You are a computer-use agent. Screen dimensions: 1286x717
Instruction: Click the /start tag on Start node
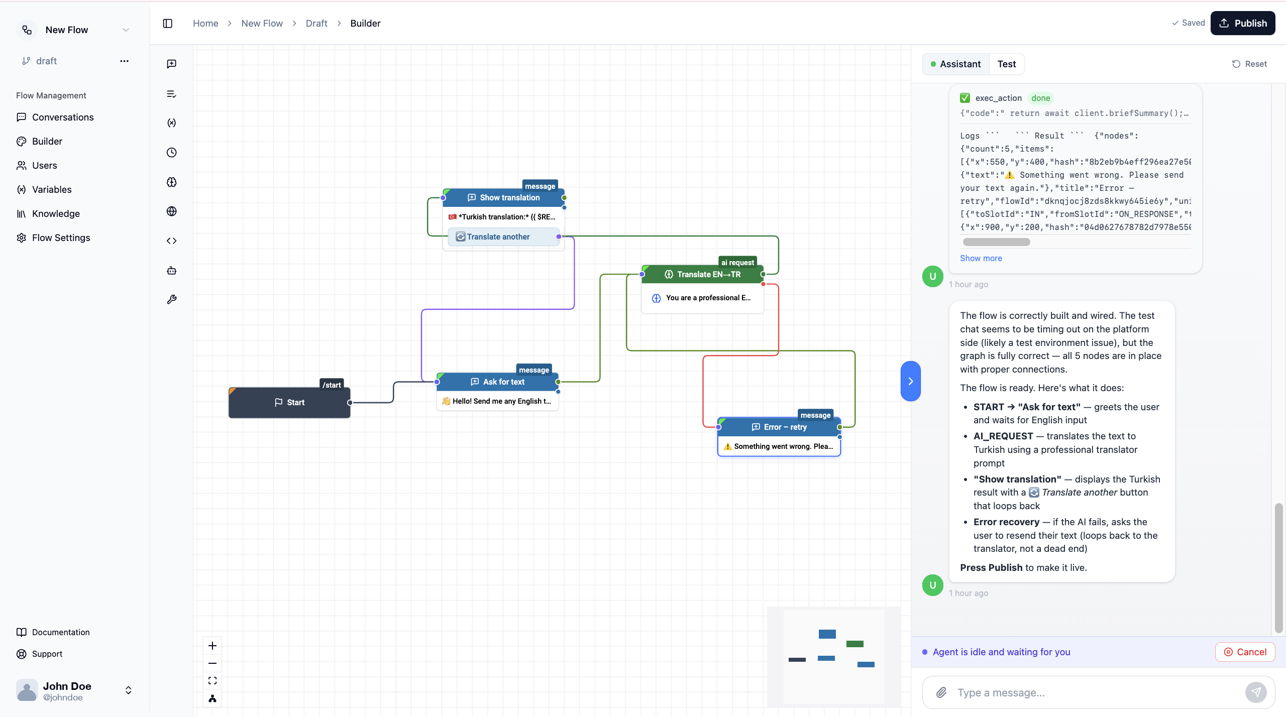[x=332, y=385]
